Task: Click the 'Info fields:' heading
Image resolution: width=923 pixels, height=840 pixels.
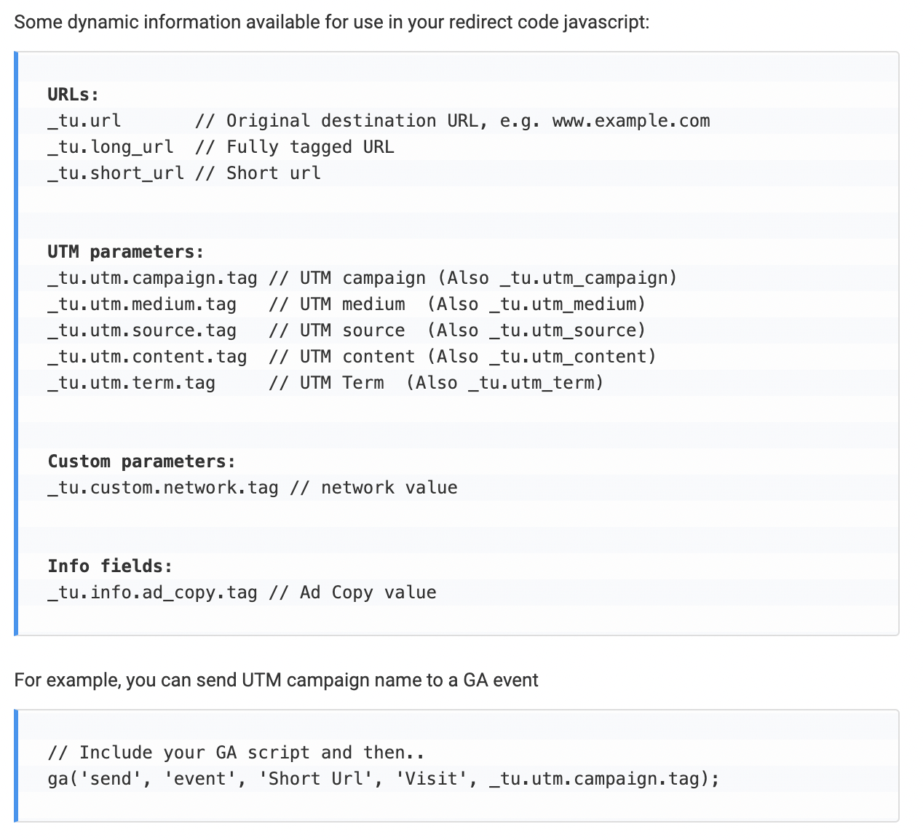Action: tap(110, 566)
